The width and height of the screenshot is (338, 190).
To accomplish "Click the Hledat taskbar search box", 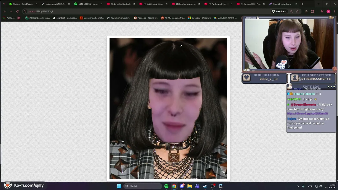I will tap(143, 186).
